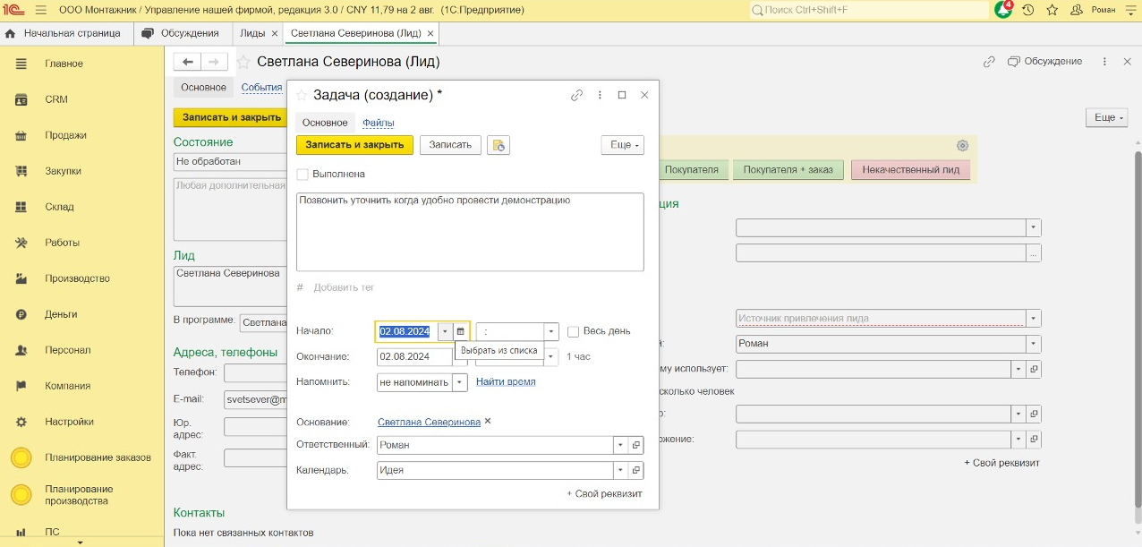1142x547 pixels.
Task: Open lead form Еще dropdown at right
Action: pos(1105,117)
